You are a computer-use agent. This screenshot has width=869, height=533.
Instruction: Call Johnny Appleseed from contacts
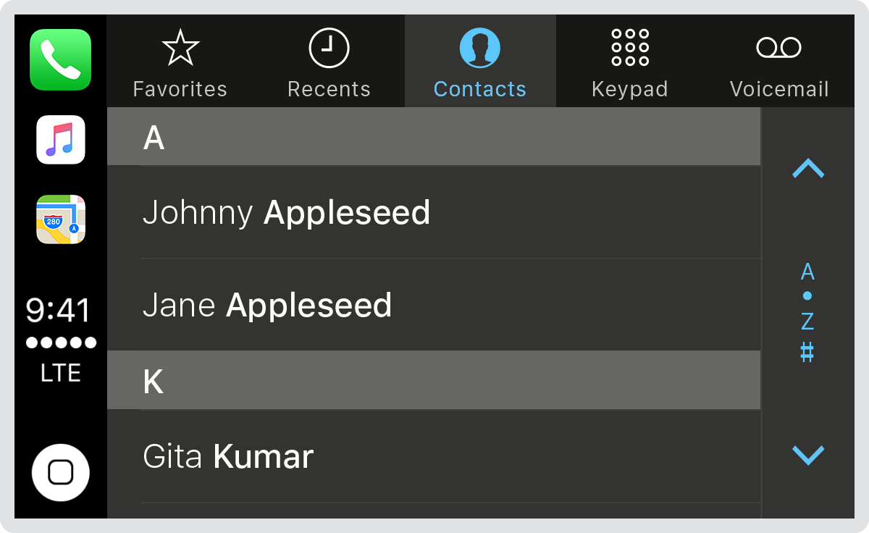pyautogui.click(x=434, y=213)
